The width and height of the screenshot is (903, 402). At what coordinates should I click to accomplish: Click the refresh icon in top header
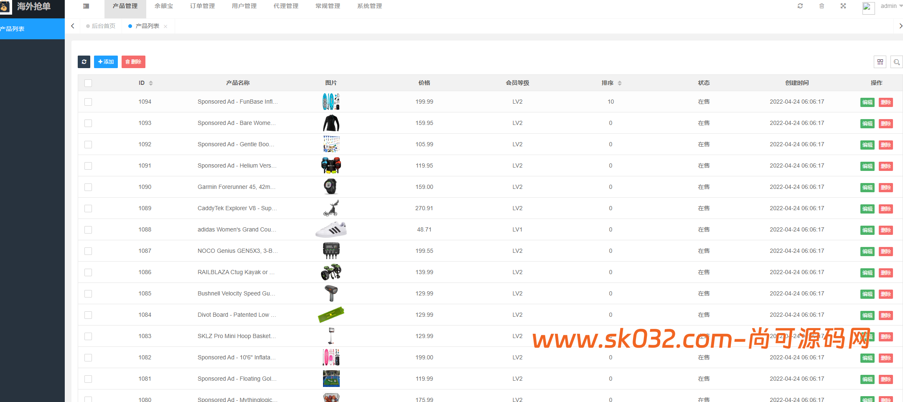point(800,6)
